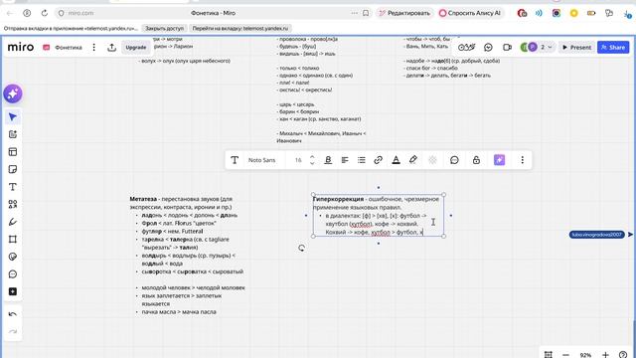The image size is (636, 358).
Task: Click the Фонетика board title
Action: 69,48
